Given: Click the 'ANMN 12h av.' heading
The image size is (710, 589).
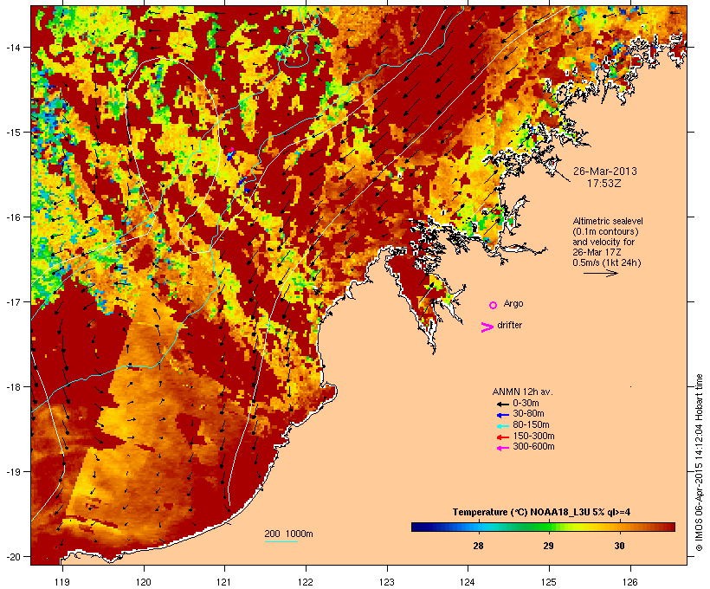Looking at the screenshot, I should click(x=522, y=392).
